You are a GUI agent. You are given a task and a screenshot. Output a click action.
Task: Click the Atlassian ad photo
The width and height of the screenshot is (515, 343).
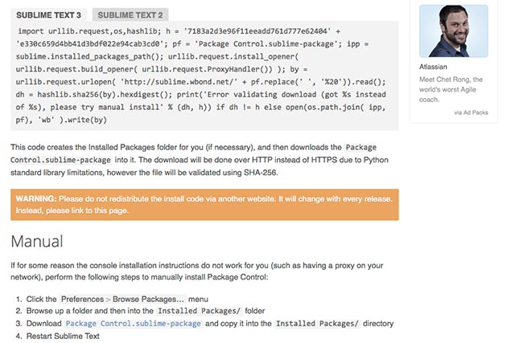453,31
